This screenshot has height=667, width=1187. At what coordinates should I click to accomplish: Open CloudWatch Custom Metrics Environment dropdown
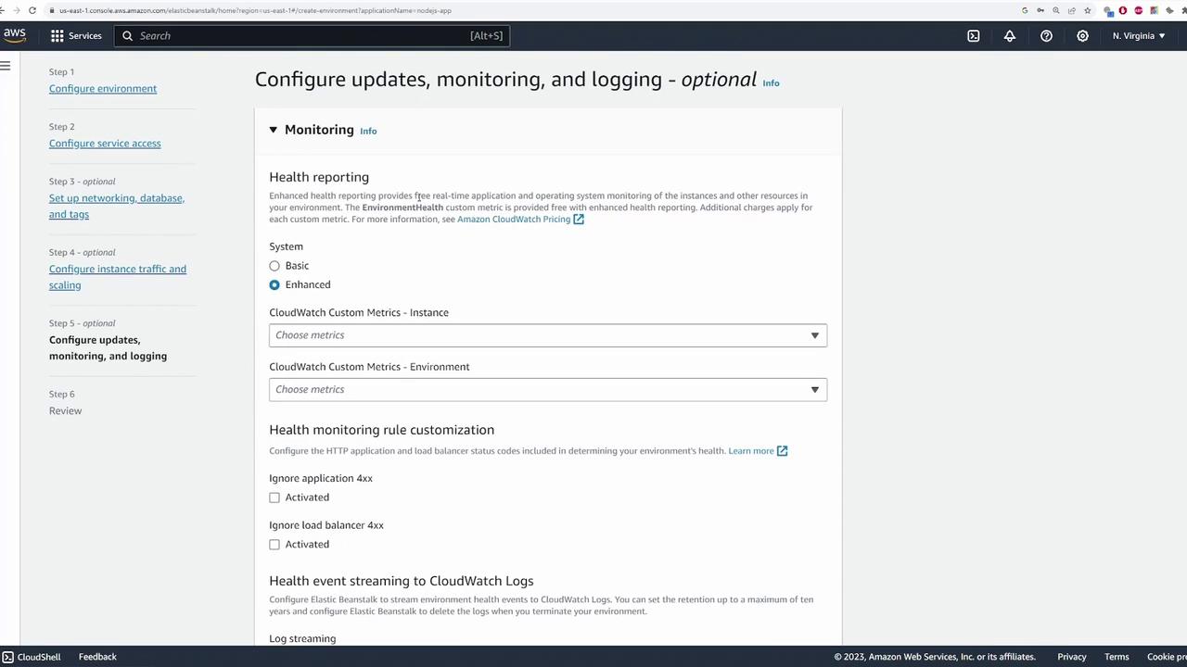coord(547,389)
